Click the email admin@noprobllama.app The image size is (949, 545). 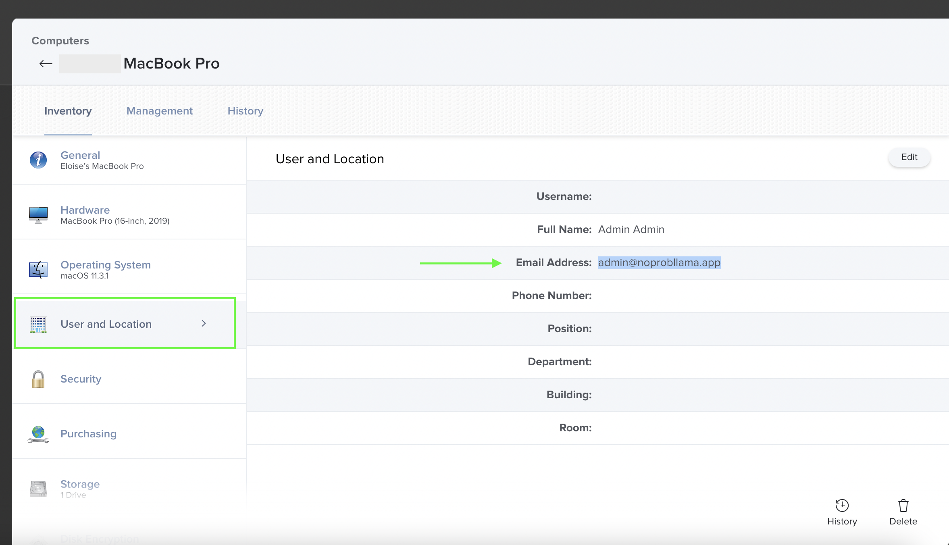pos(659,262)
